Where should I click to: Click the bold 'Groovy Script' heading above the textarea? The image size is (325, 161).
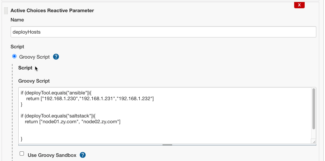pos(34,81)
